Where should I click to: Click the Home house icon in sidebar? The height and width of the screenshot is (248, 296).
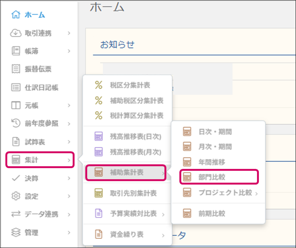16,15
